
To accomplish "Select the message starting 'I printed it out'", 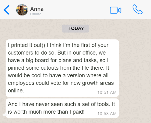I will [62, 68].
